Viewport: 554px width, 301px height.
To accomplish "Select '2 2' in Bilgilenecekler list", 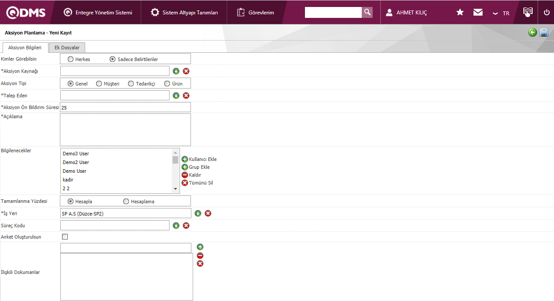I will [x=66, y=188].
